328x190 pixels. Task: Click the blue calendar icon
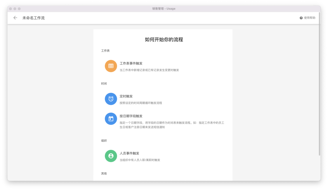pos(111,119)
